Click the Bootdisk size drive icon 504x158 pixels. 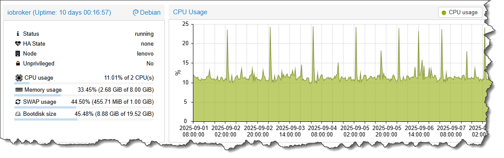[18, 114]
